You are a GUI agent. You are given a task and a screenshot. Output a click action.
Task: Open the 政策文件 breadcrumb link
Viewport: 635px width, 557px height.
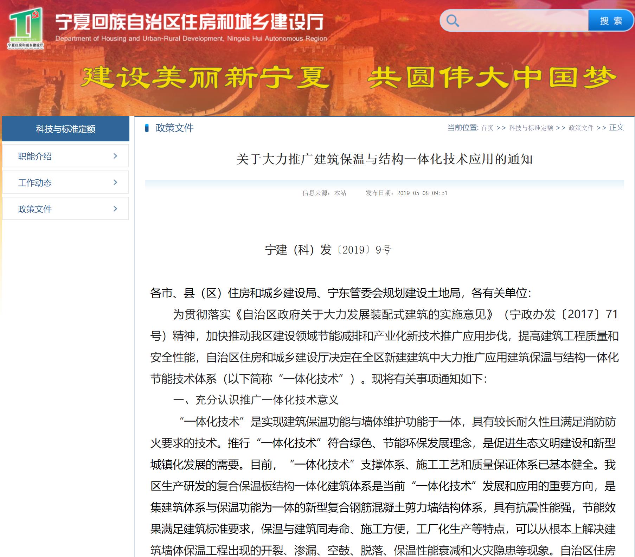[x=581, y=128]
